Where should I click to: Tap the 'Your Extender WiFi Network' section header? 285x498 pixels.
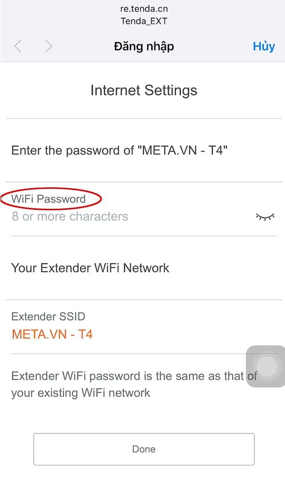90,268
